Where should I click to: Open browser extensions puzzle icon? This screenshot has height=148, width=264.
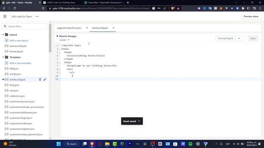[243, 8]
